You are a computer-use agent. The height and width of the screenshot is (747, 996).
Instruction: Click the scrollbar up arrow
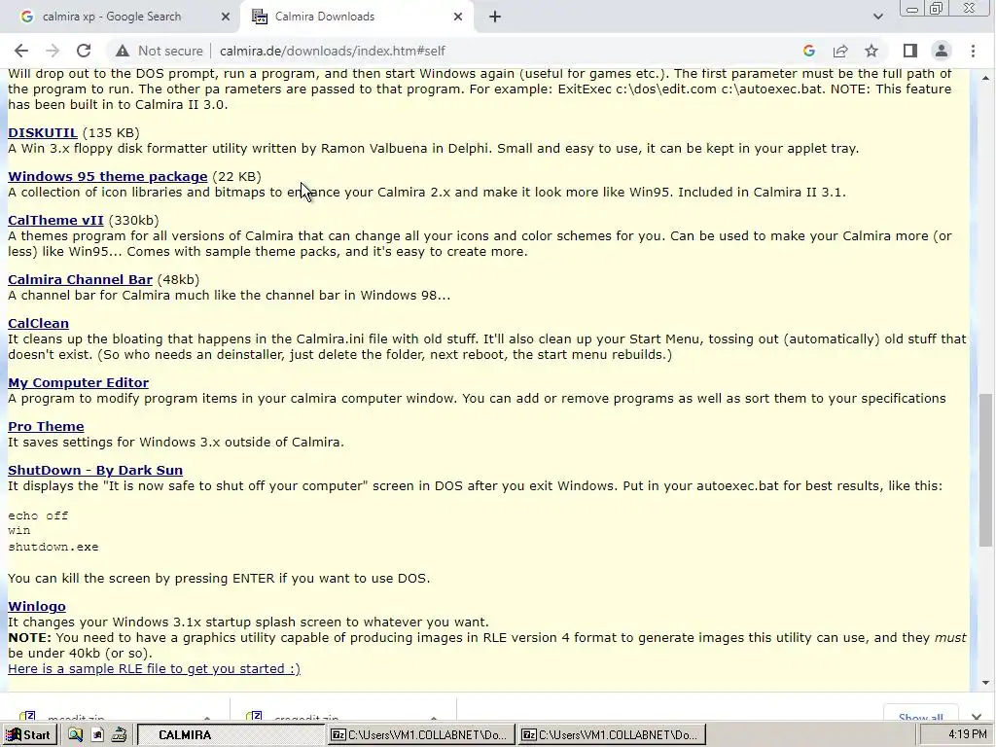pyautogui.click(x=986, y=78)
